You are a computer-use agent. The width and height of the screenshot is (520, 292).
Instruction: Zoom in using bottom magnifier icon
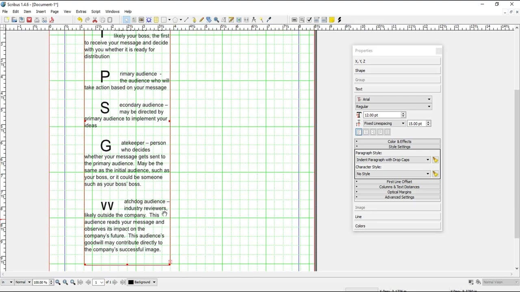point(73,282)
